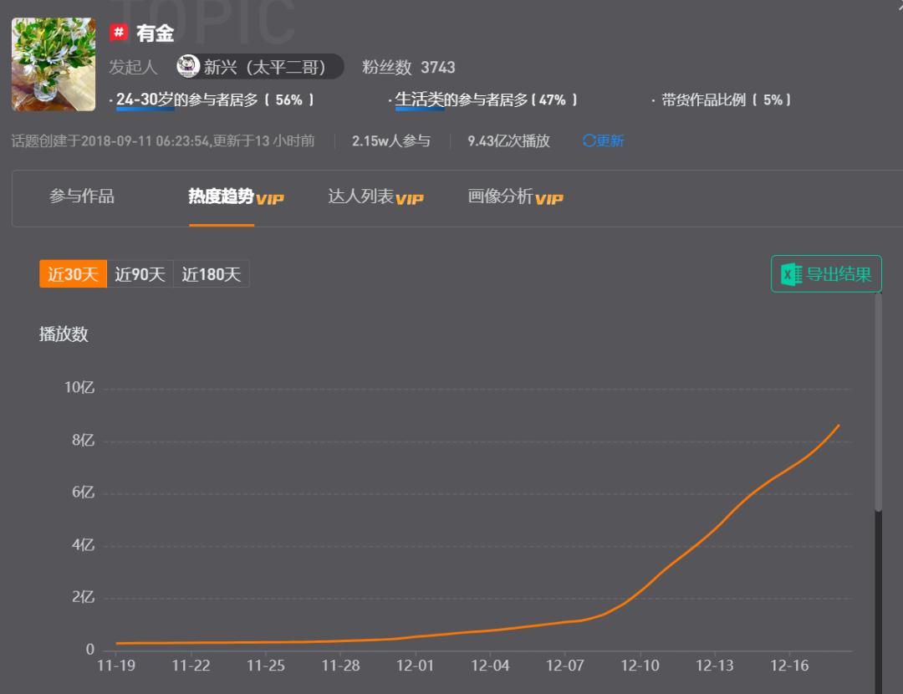903x694 pixels.
Task: Switch the chart to 近180天
Action: pyautogui.click(x=212, y=273)
